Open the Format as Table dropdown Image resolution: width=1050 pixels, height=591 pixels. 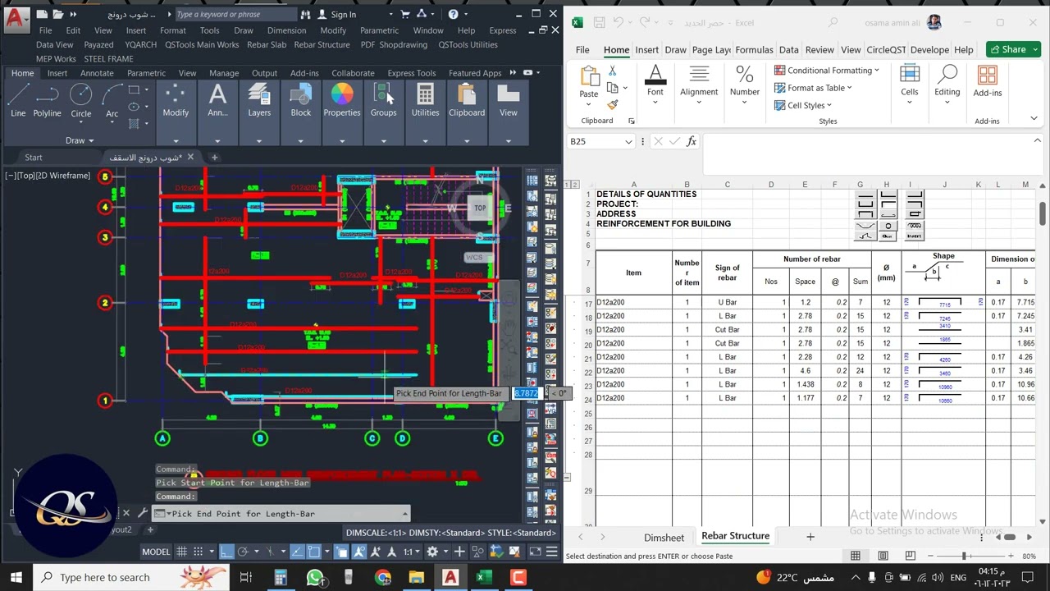point(814,88)
